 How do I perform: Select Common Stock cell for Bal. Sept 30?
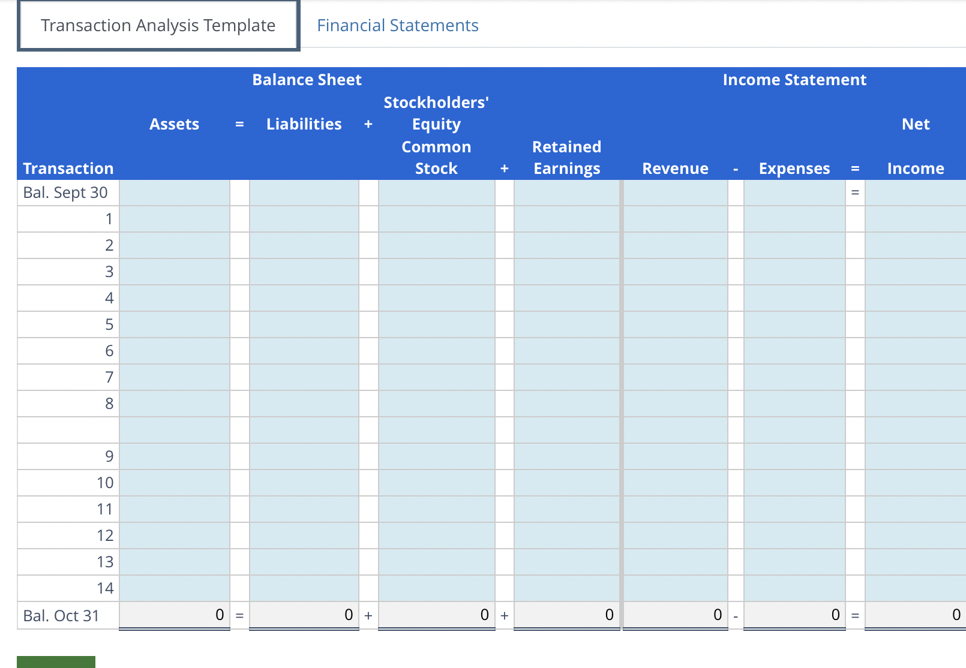(x=437, y=192)
